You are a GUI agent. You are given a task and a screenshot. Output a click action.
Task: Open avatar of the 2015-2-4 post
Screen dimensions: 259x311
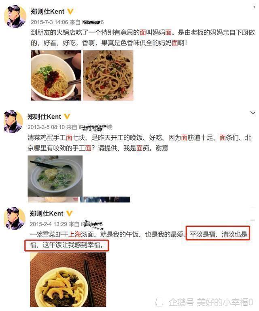pyautogui.click(x=15, y=218)
